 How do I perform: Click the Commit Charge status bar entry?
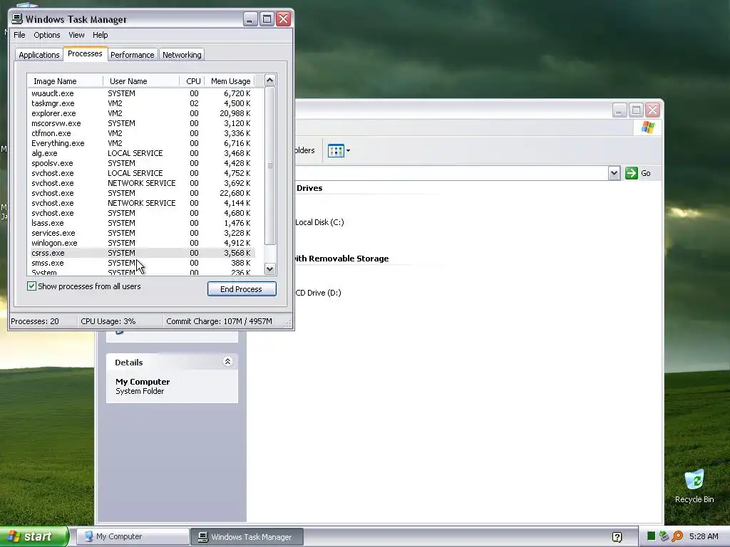point(219,321)
